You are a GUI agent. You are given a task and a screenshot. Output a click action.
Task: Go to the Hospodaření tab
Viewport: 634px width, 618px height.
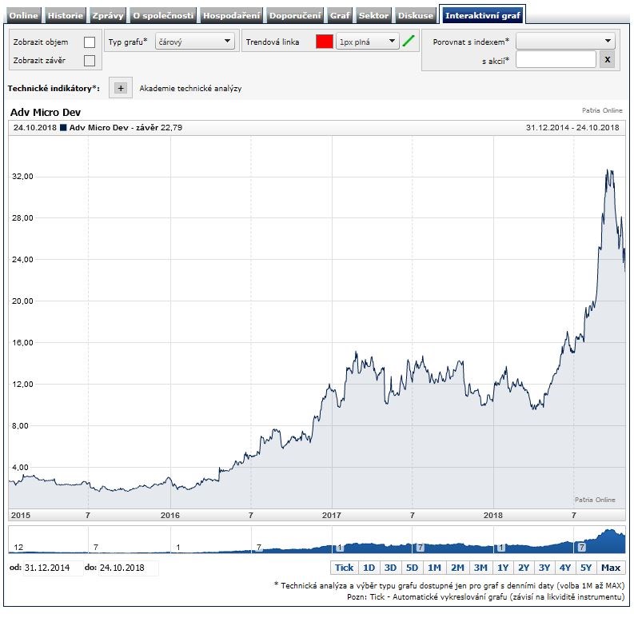pos(231,15)
